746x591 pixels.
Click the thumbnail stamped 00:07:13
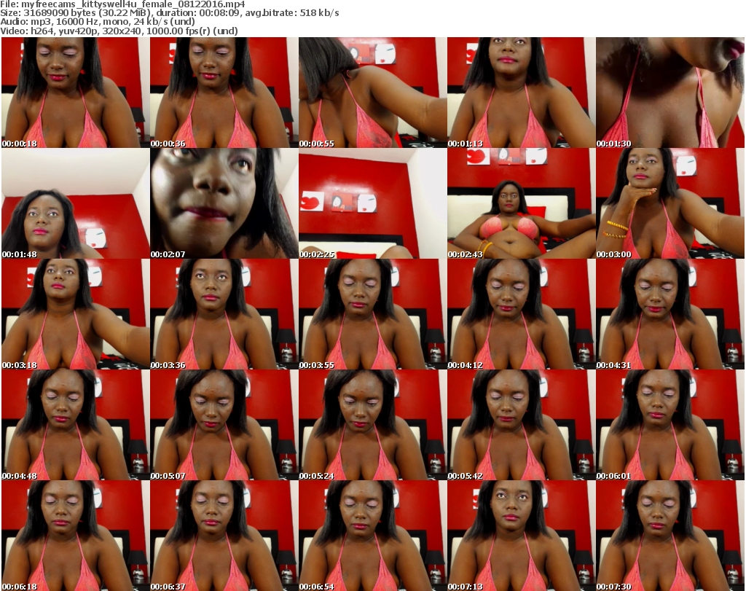[x=521, y=536]
